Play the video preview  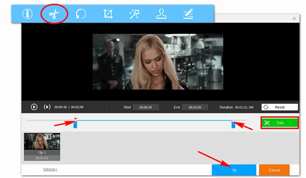click(x=34, y=107)
